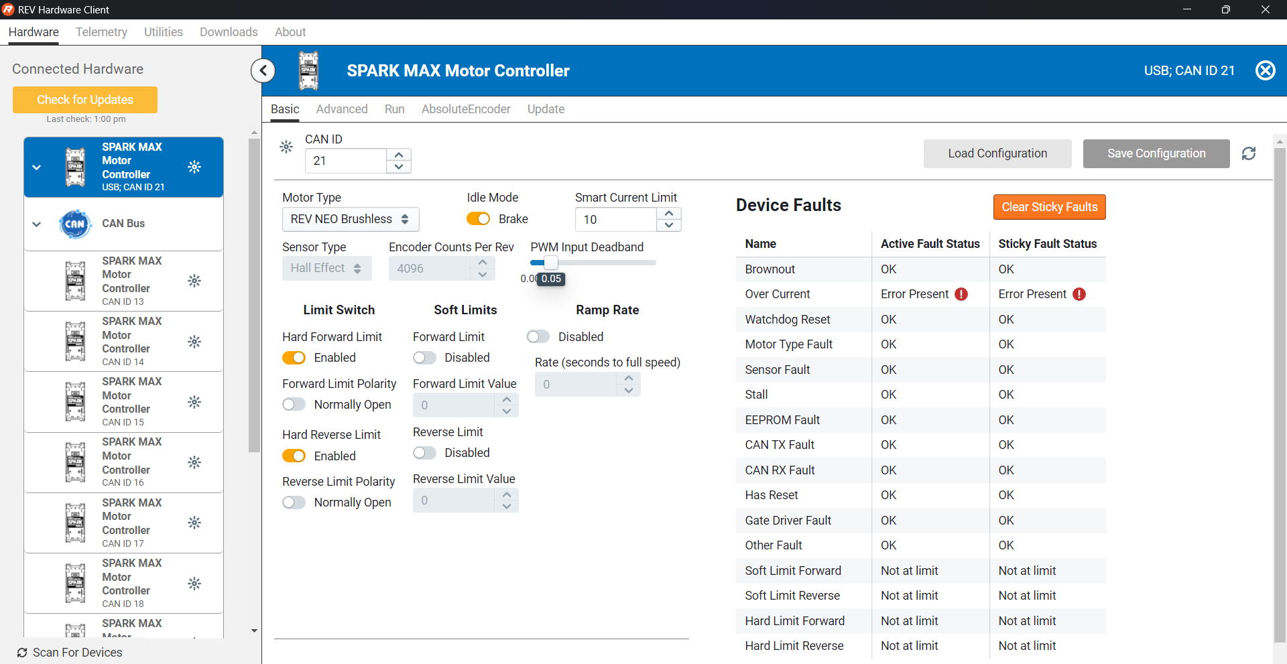Image resolution: width=1287 pixels, height=664 pixels.
Task: Click the CAN ID 13 device image
Action: click(x=75, y=281)
